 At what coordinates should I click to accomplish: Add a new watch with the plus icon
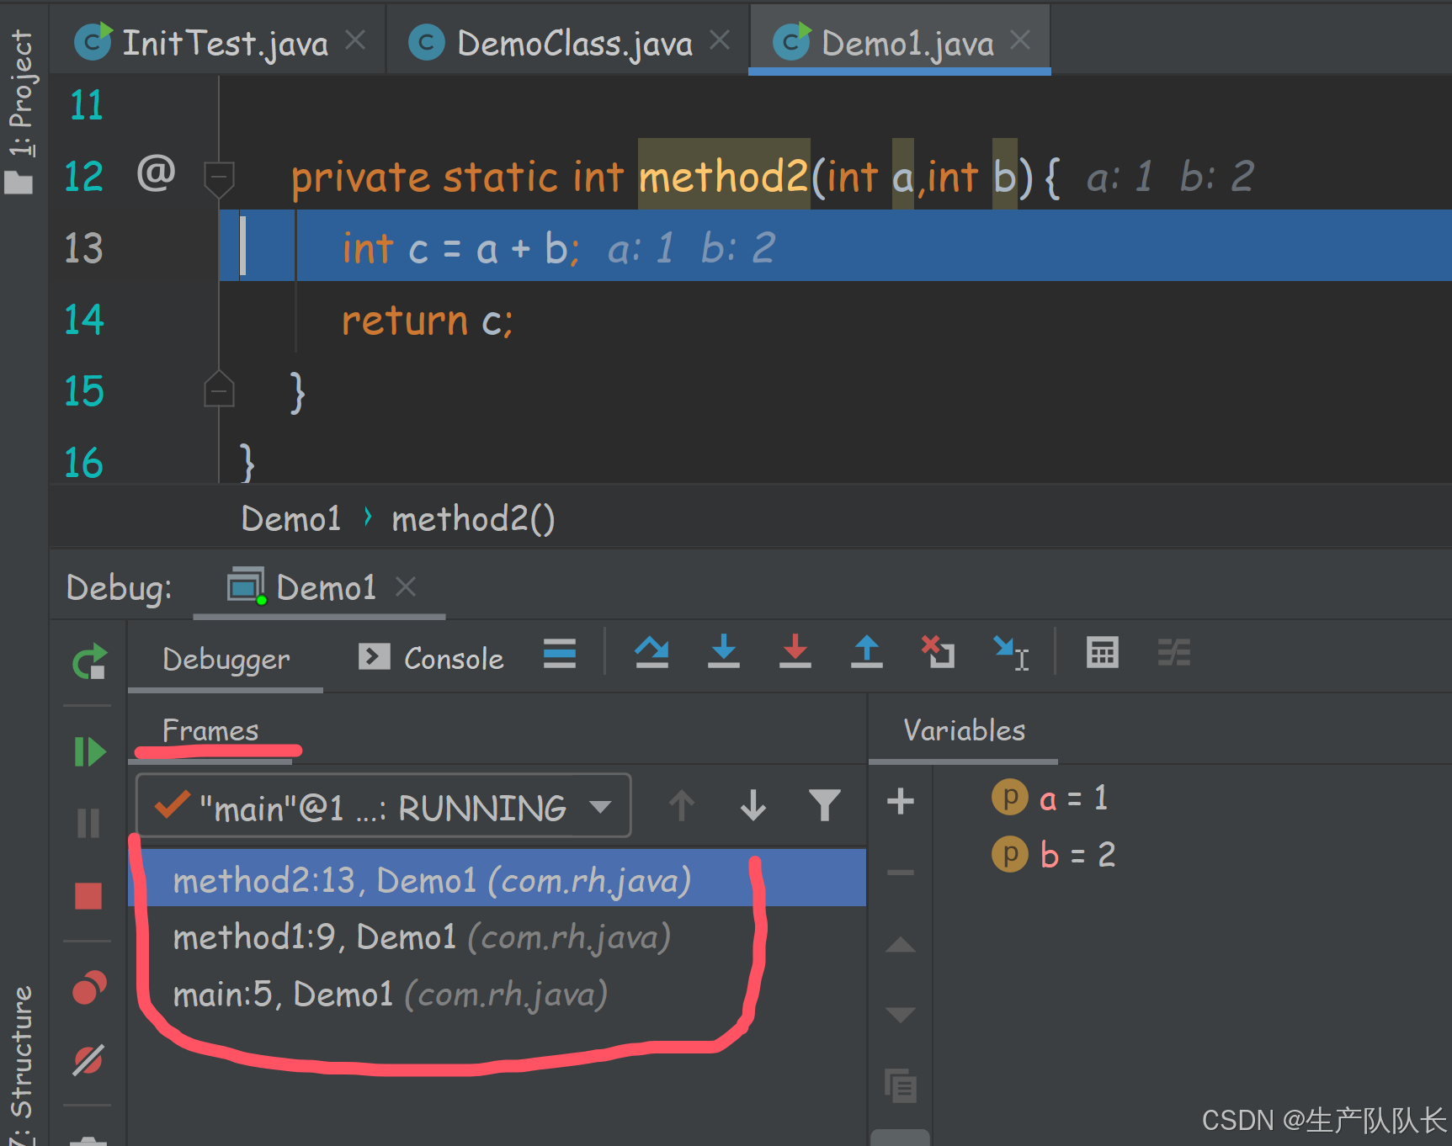(x=901, y=801)
